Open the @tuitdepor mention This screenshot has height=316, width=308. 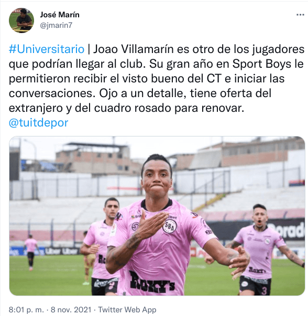click(x=39, y=123)
